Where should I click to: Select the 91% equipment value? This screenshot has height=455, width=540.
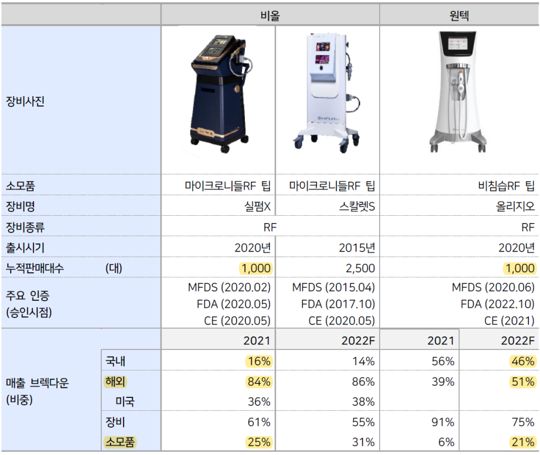pyautogui.click(x=443, y=422)
